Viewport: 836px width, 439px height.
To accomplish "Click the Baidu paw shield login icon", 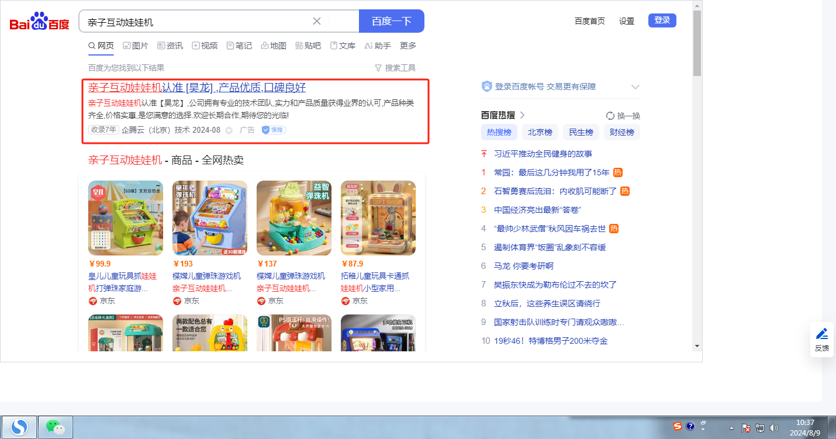I will pos(487,87).
